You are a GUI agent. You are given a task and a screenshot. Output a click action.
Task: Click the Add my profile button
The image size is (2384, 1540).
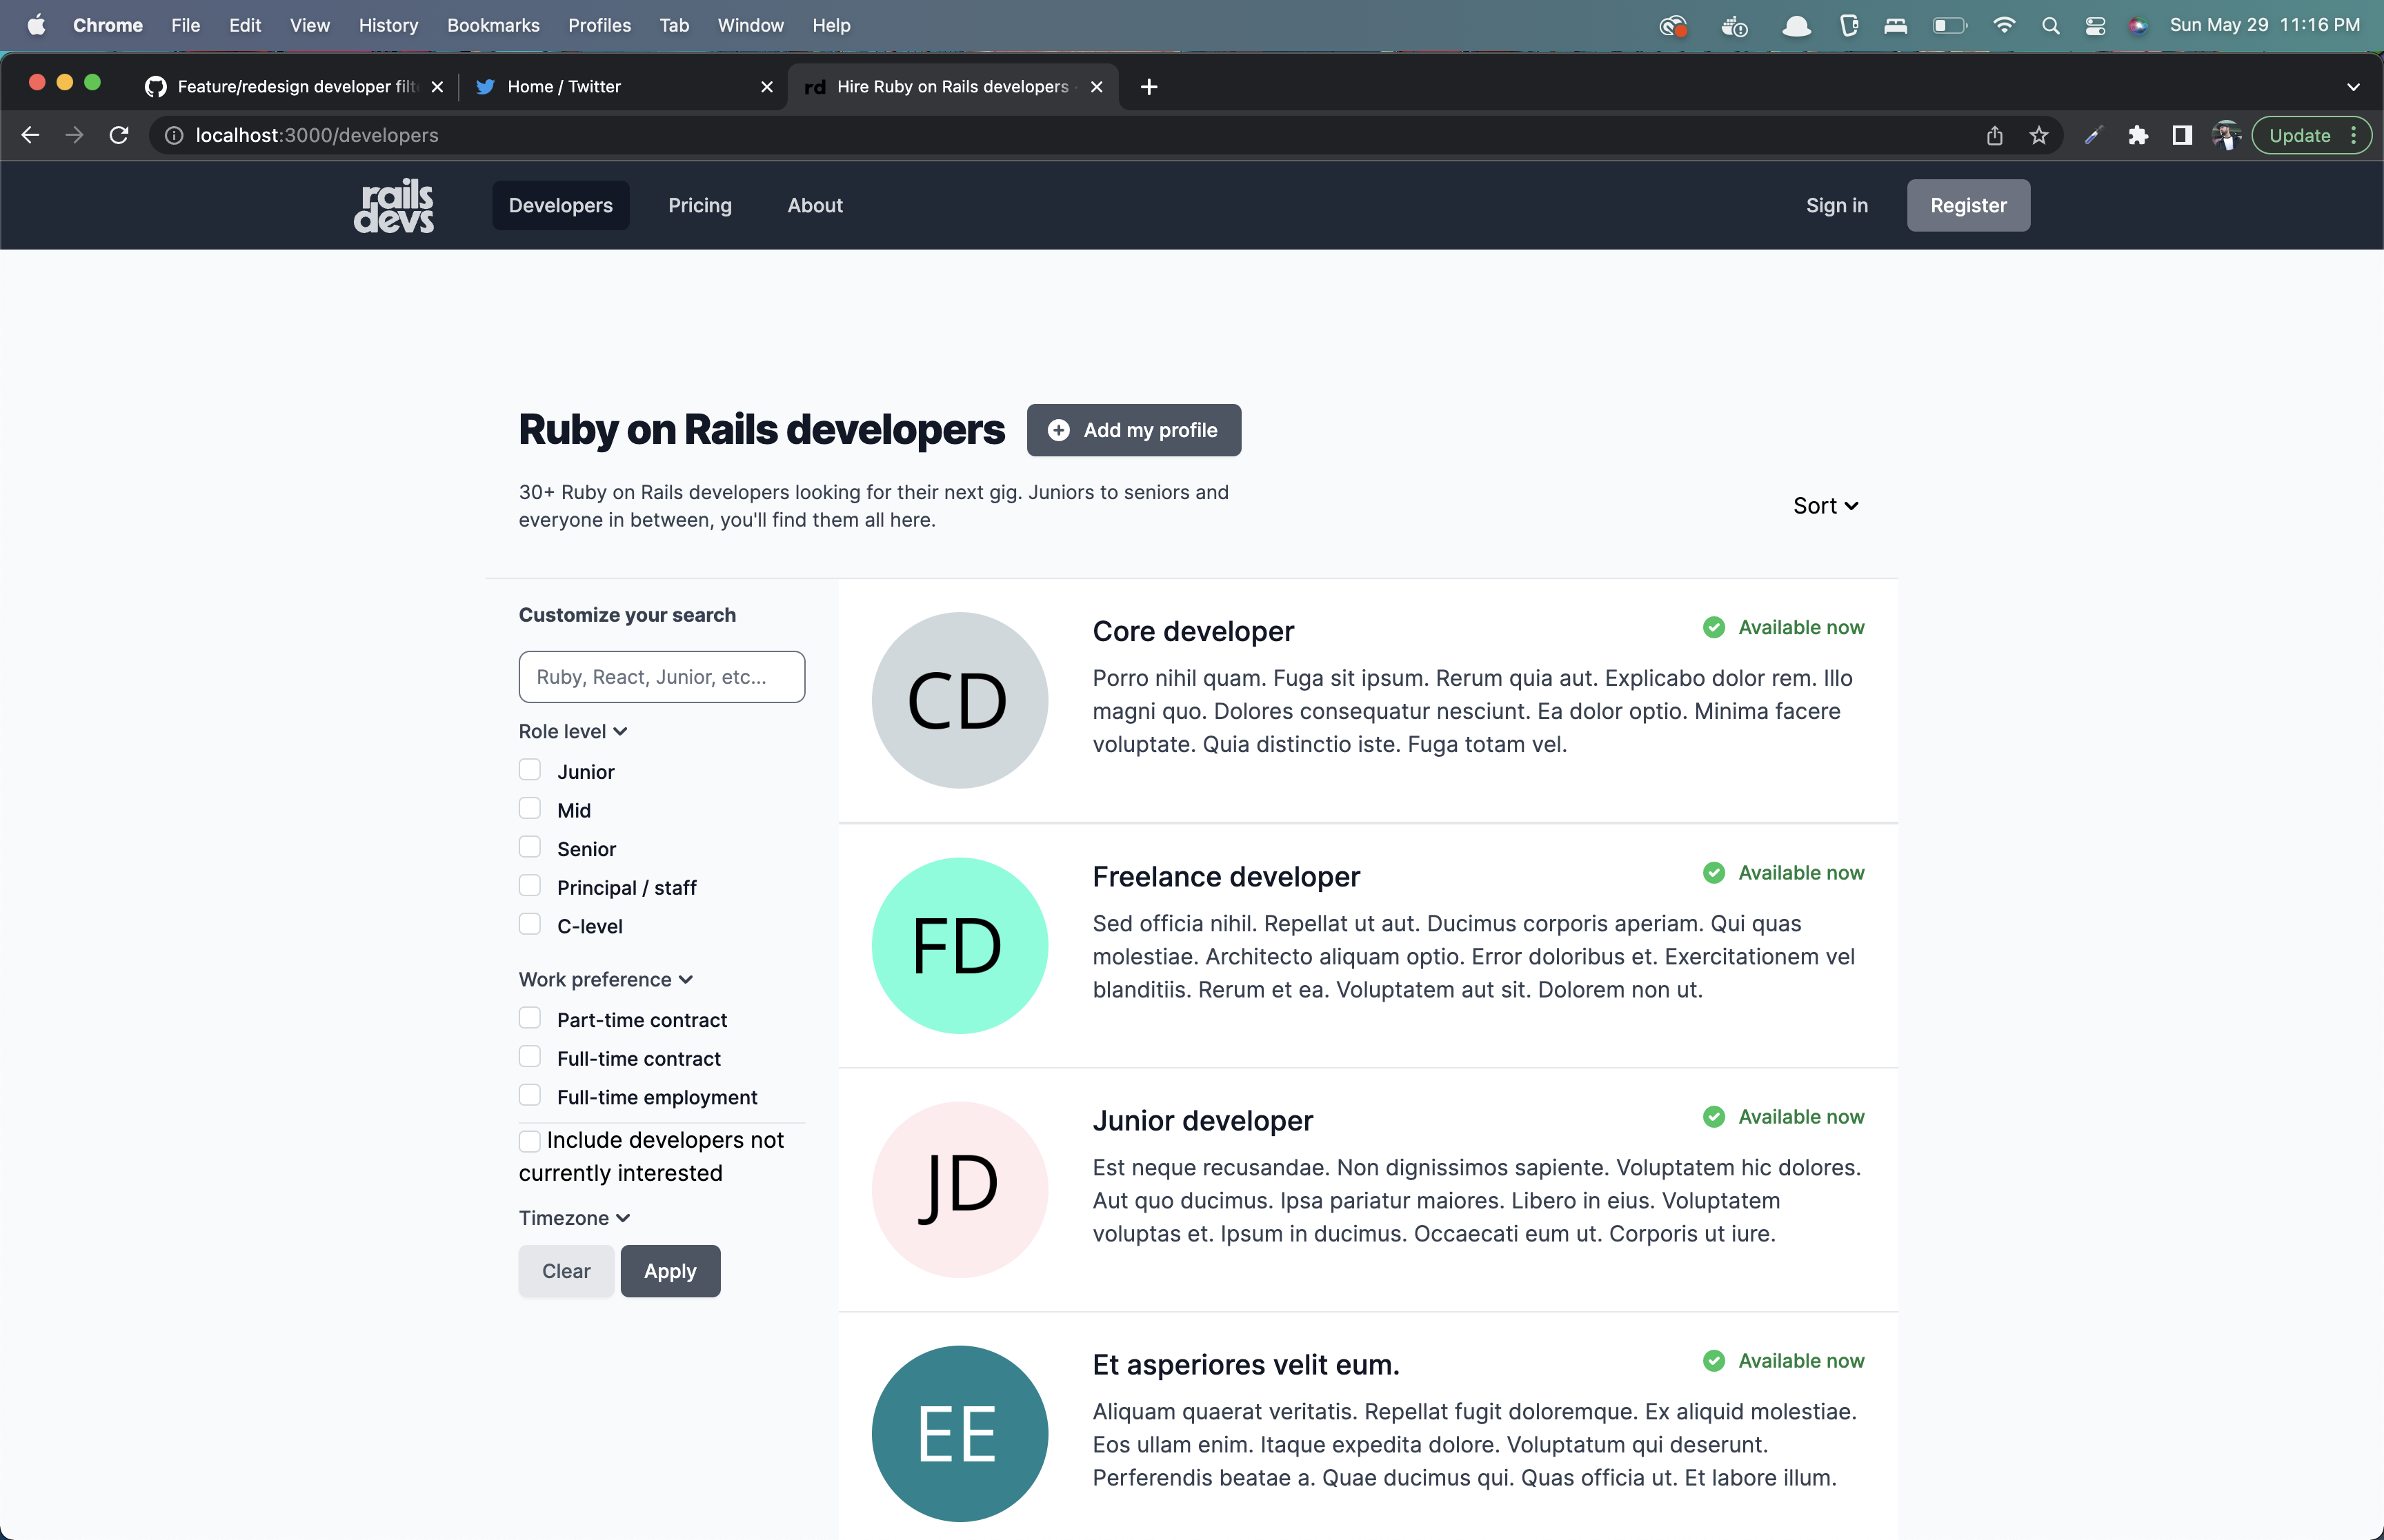click(x=1133, y=430)
